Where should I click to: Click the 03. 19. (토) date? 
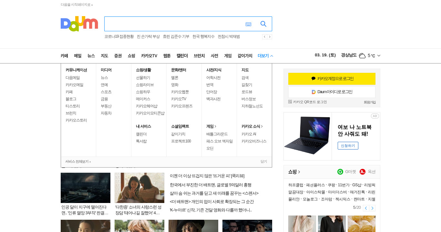click(325, 55)
